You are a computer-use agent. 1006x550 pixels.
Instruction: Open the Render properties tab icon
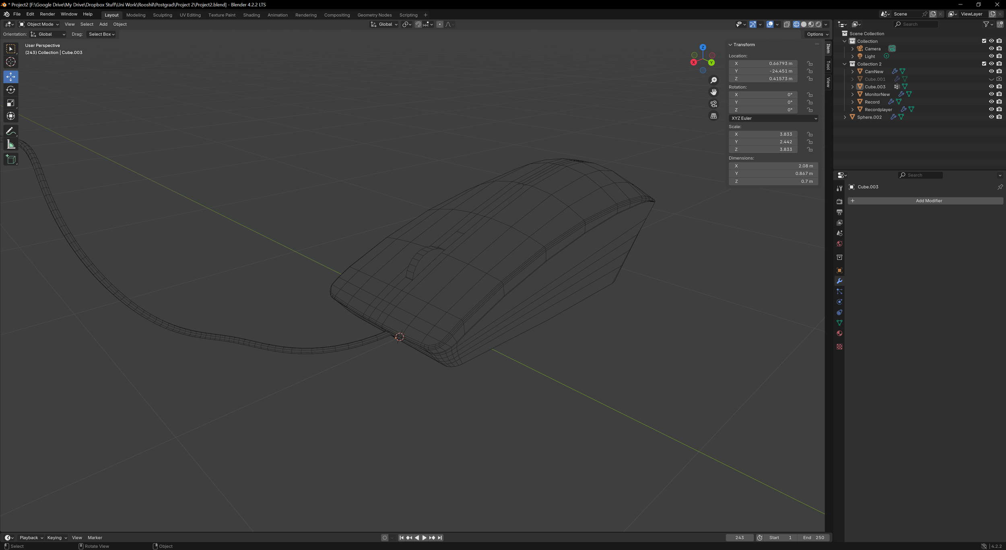coord(839,201)
